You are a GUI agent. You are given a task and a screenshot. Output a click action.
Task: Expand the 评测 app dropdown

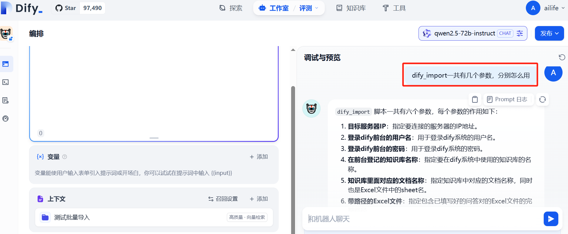(x=309, y=8)
